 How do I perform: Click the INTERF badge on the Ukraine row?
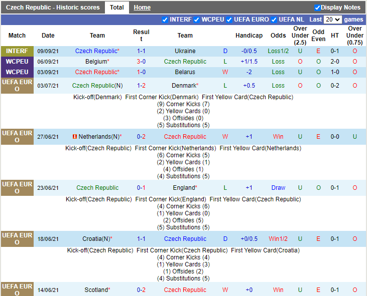pyautogui.click(x=17, y=51)
